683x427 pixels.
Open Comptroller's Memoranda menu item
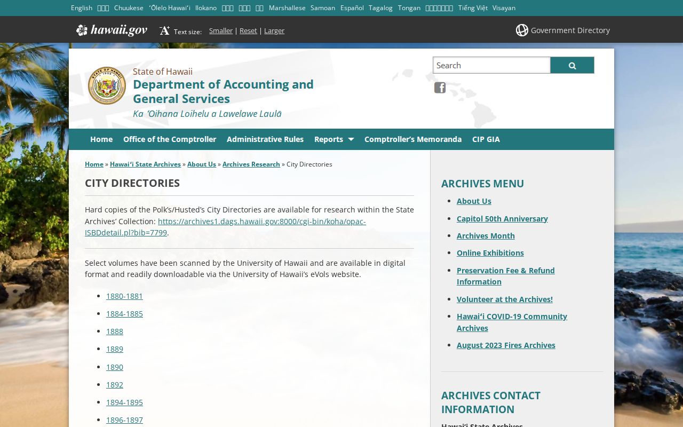[413, 139]
